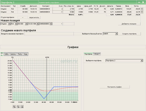
Task: Switch to the Gamma chart tab
Action: pyautogui.click(x=13, y=54)
